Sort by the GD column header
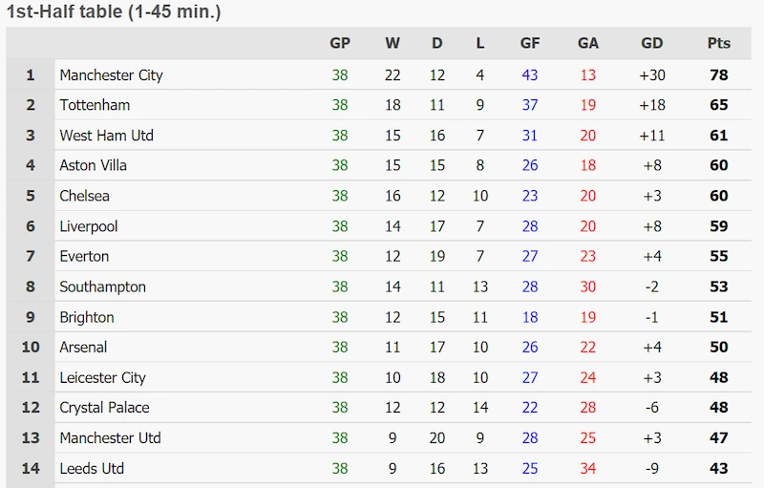 tap(652, 43)
